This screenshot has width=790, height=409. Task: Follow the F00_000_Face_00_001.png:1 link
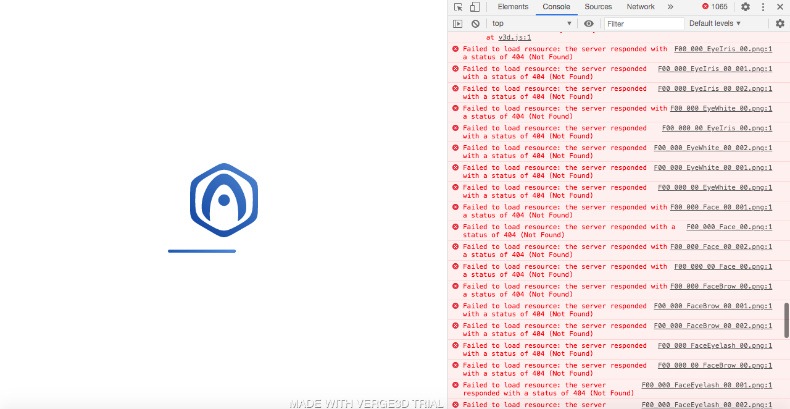[x=721, y=207]
